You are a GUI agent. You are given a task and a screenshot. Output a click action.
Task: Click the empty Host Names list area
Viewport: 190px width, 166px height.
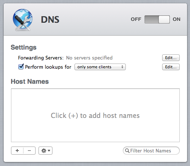coord(95,115)
